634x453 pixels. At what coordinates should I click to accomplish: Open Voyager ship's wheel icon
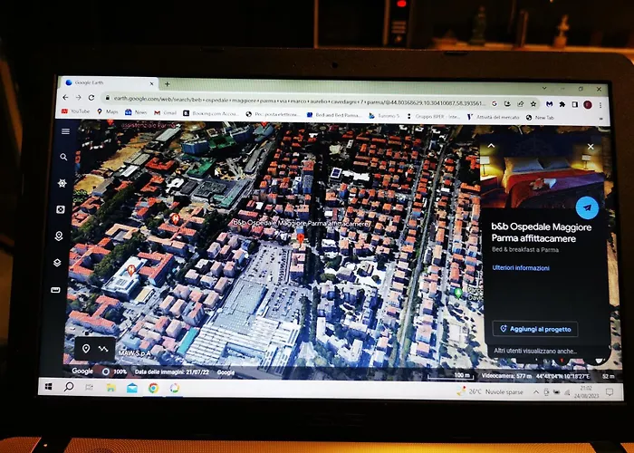[63, 183]
